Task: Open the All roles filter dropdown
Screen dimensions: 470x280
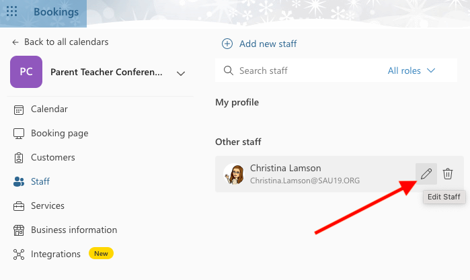Action: coord(412,71)
